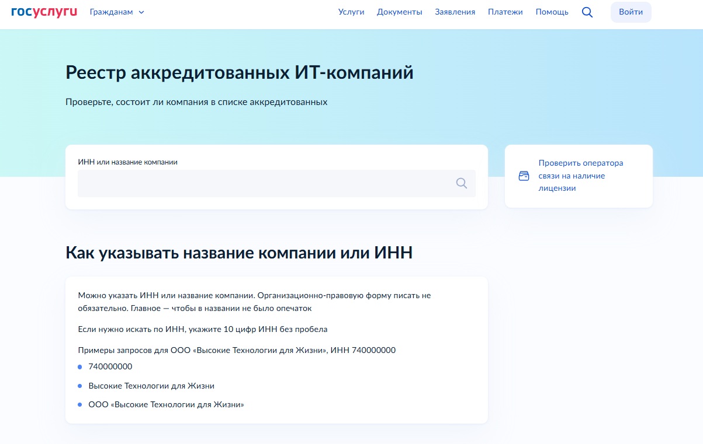Switch to the Заявления section
Screen dimensions: 703x444
click(x=455, y=11)
